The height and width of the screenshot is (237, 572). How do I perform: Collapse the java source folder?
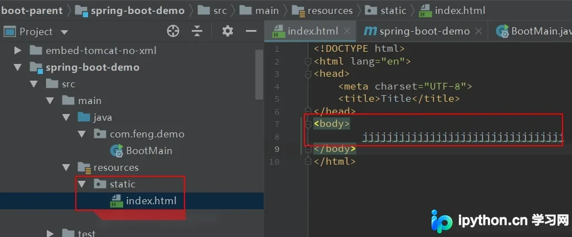click(x=66, y=117)
